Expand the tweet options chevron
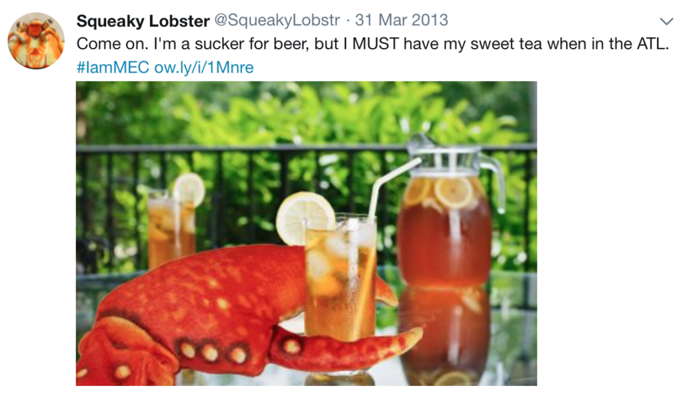This screenshot has height=396, width=683. pyautogui.click(x=665, y=21)
